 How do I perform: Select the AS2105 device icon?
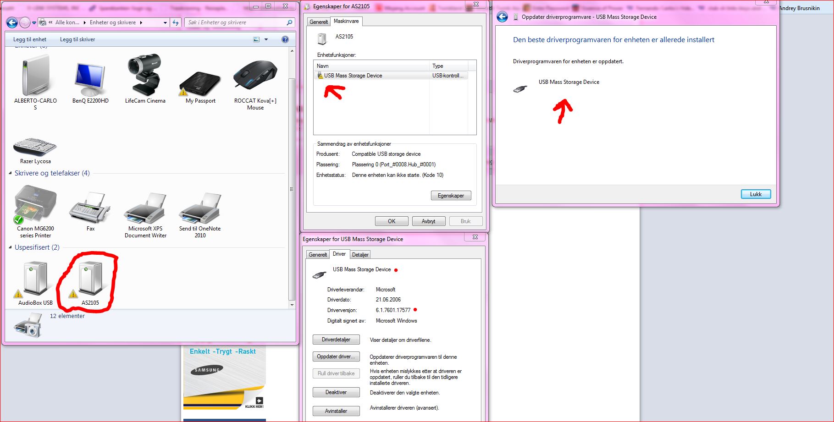[90, 279]
